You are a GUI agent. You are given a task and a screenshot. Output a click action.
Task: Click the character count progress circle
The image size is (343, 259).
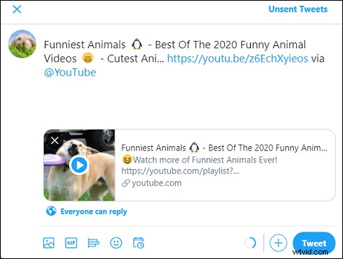click(251, 243)
